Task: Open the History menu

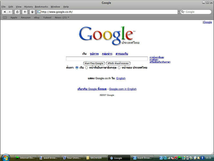Action: (x=28, y=7)
